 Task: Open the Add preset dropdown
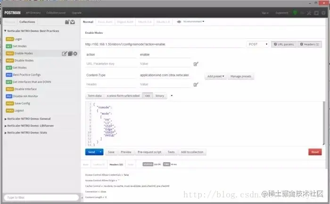[x=216, y=77]
